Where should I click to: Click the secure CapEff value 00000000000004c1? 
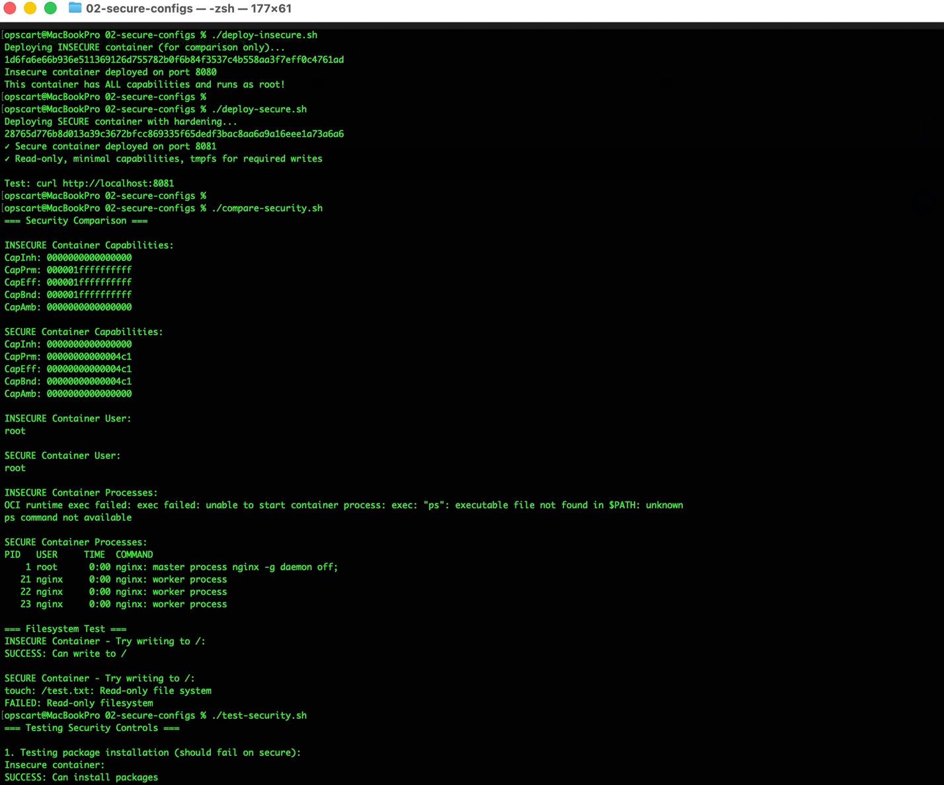coord(89,369)
